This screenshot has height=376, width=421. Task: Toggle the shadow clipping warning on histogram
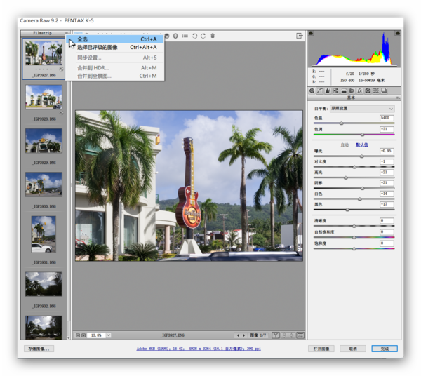pyautogui.click(x=312, y=34)
